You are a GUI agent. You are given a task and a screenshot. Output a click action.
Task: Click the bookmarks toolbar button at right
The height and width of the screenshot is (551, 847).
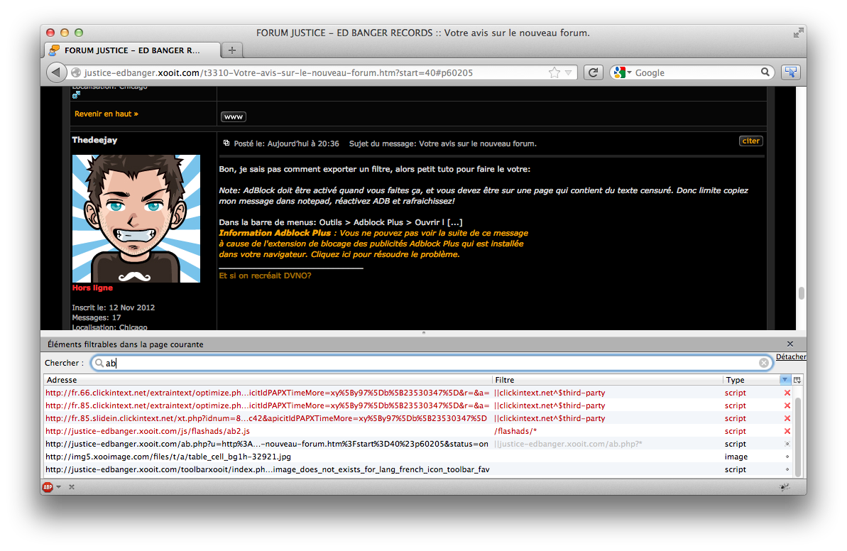(791, 72)
